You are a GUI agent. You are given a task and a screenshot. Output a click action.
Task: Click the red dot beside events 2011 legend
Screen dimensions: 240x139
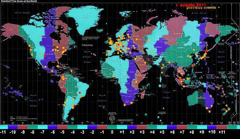pos(177,5)
